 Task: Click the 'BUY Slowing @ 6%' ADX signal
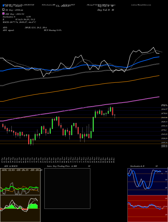click(53, 30)
